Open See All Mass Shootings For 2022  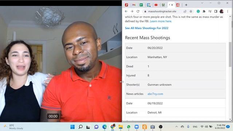click(x=147, y=28)
